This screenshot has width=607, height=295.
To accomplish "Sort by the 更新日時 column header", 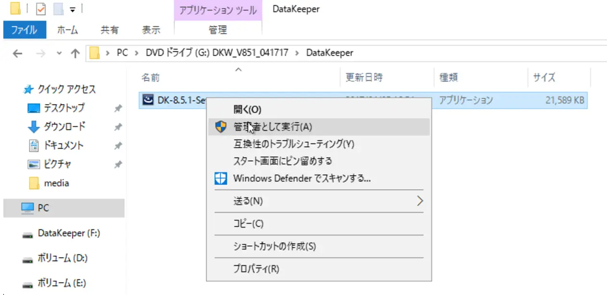I will pos(364,77).
